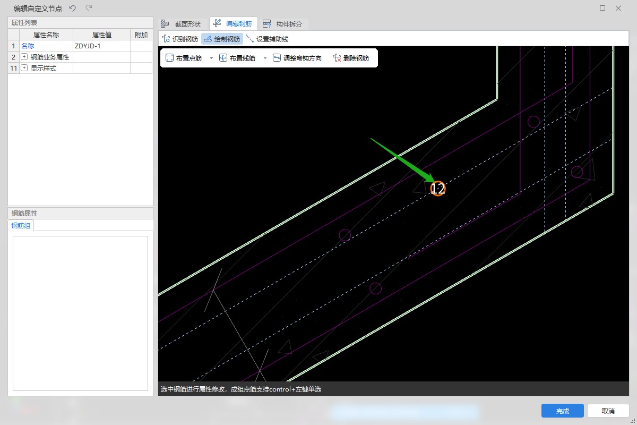Click the 删除钢筋 delete rebar tool

point(351,58)
